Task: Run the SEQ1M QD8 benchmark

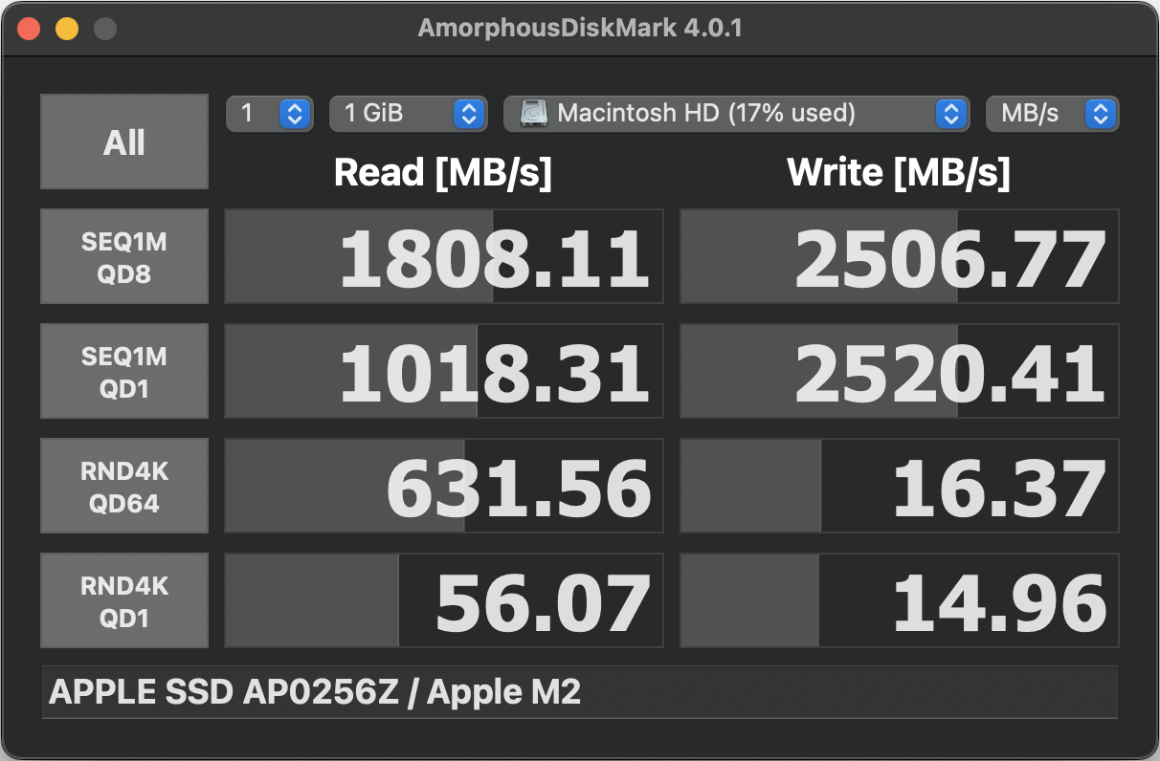Action: [x=123, y=255]
